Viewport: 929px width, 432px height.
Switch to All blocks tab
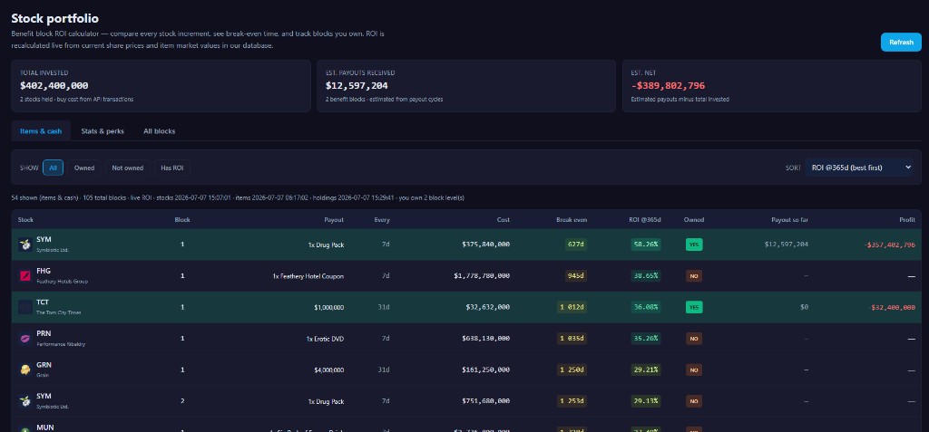click(160, 131)
